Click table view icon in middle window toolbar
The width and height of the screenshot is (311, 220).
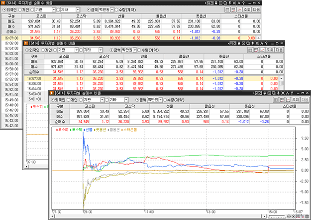[250, 50]
